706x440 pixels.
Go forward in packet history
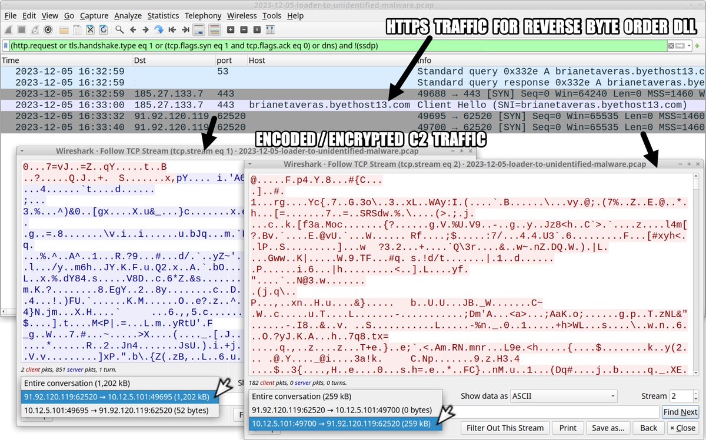click(x=146, y=29)
